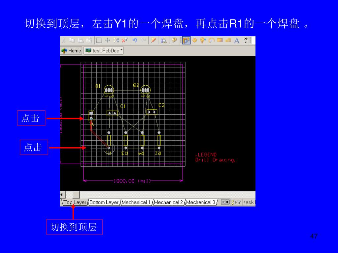The image size is (338, 253).
Task: Switch to the Bottom Layer tab
Action: [x=104, y=202]
